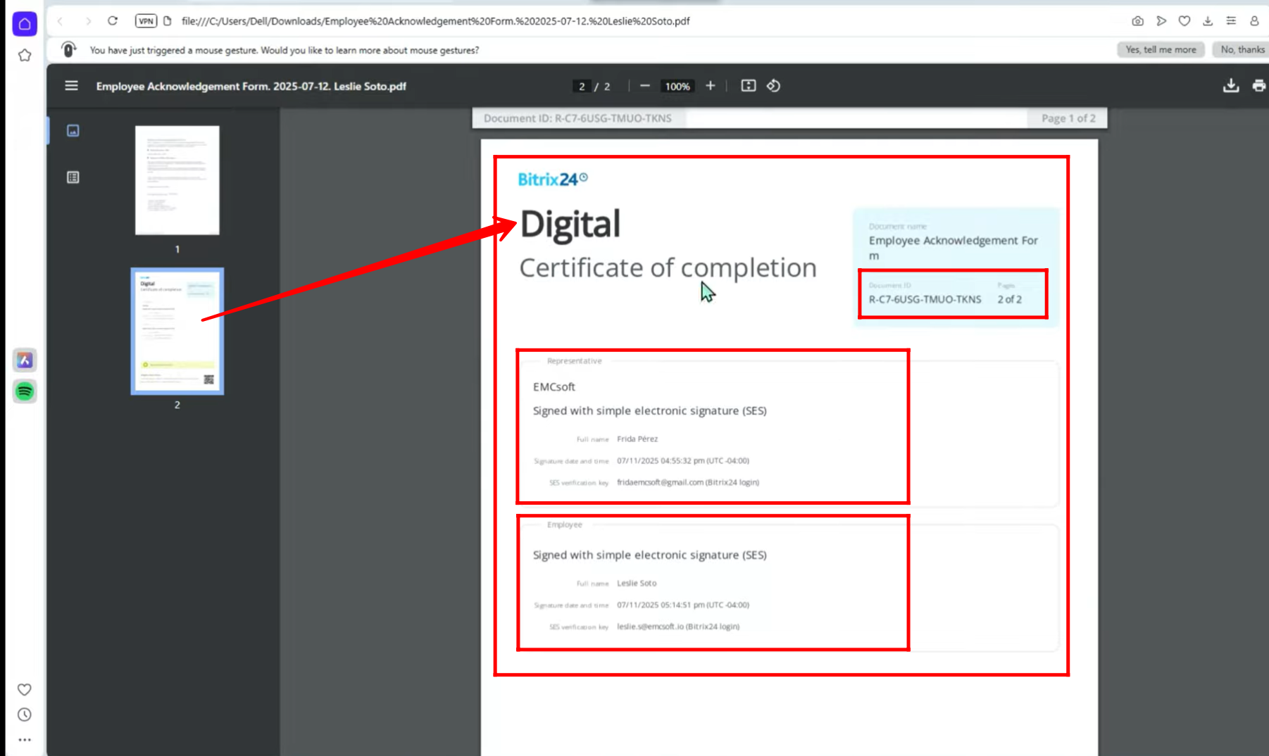Go back with the browser back arrow
This screenshot has width=1269, height=756.
61,21
